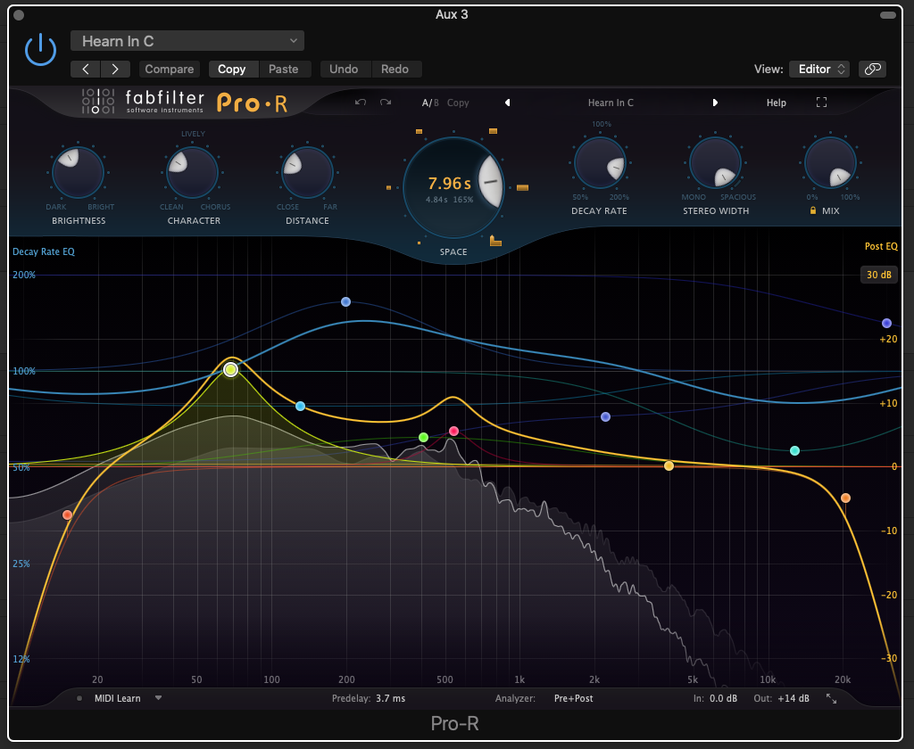The width and height of the screenshot is (914, 749).
Task: Toggle the Mix lock icon
Action: (x=813, y=210)
